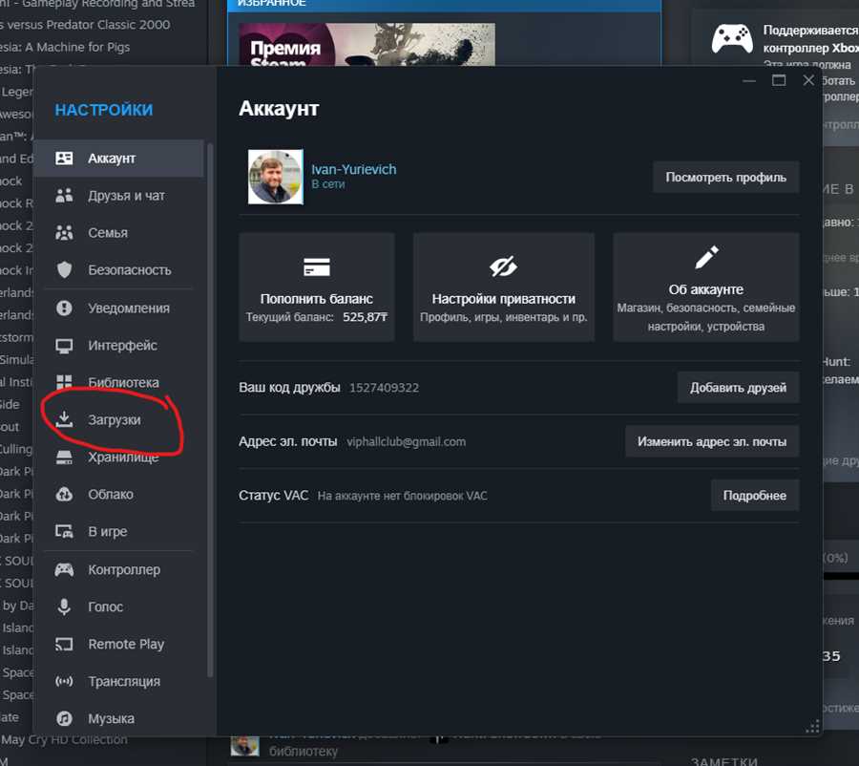Click the Библиотека grid icon
This screenshot has height=766, width=859.
click(x=64, y=383)
